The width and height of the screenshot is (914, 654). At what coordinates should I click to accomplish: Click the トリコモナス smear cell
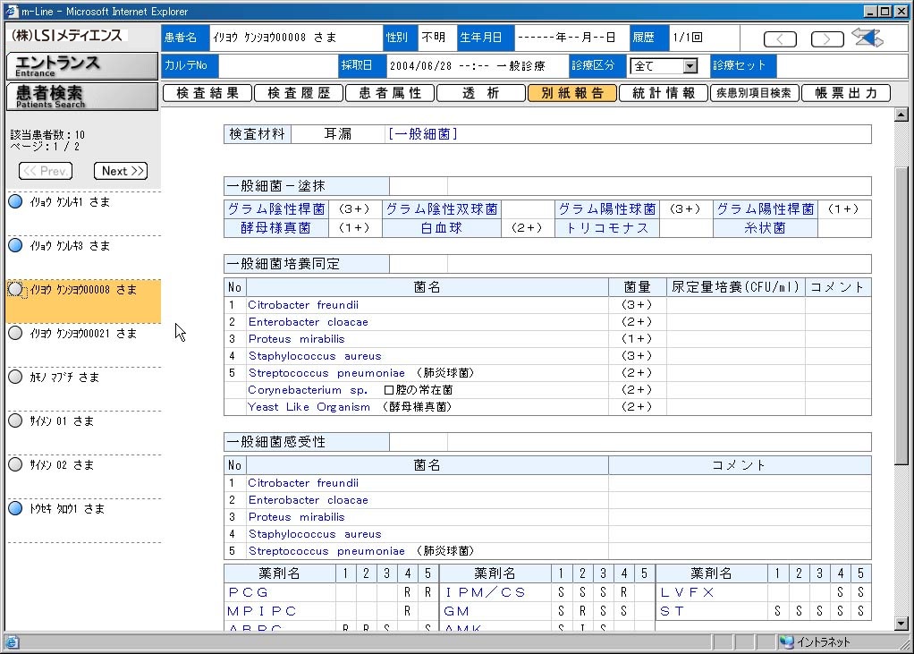pyautogui.click(x=607, y=228)
